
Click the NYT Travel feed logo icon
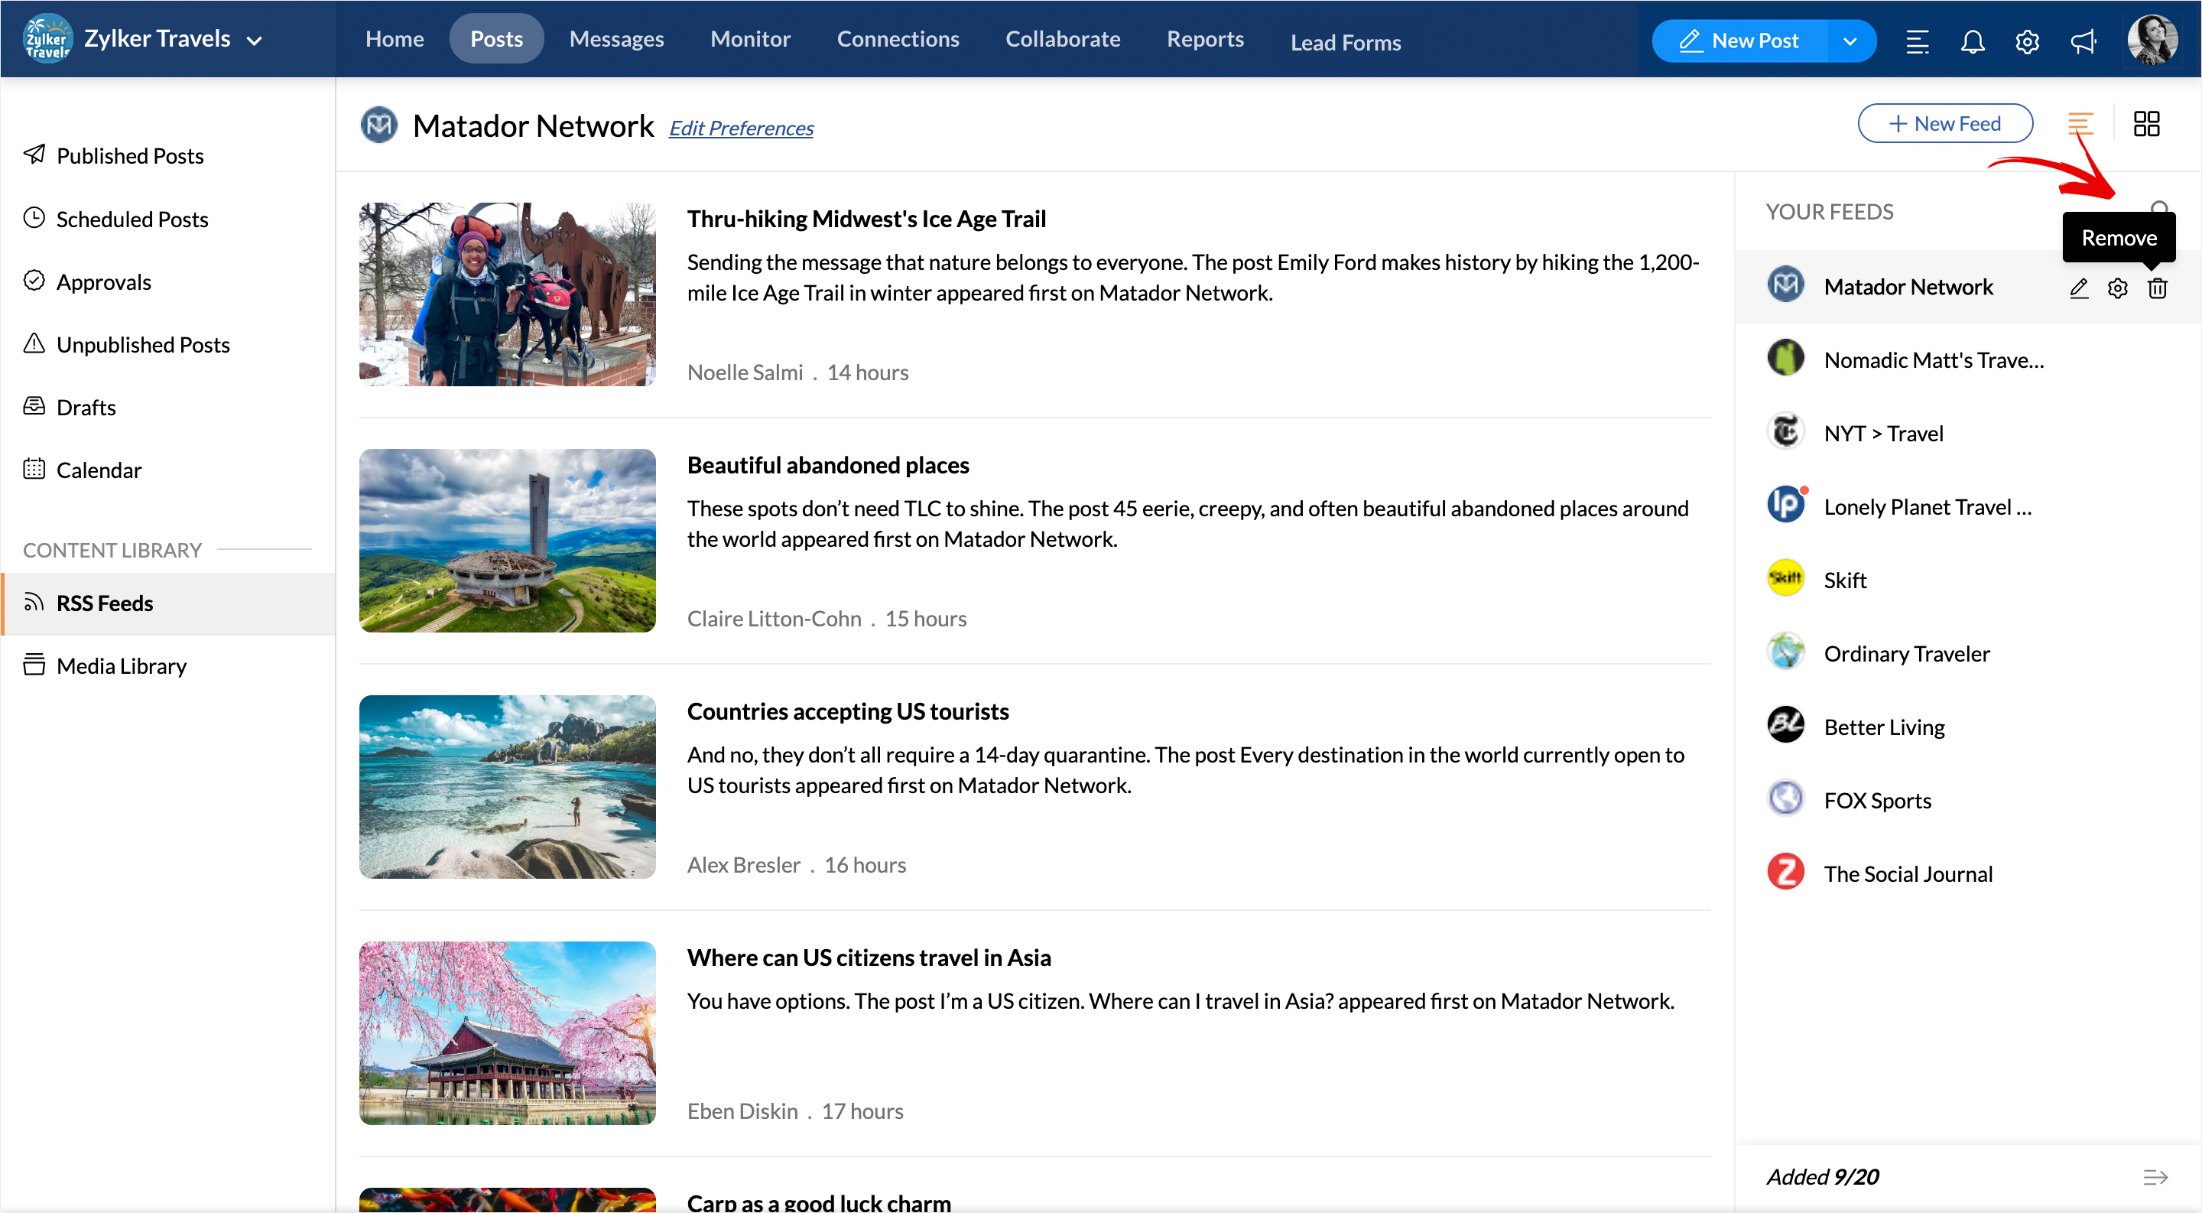[1785, 431]
